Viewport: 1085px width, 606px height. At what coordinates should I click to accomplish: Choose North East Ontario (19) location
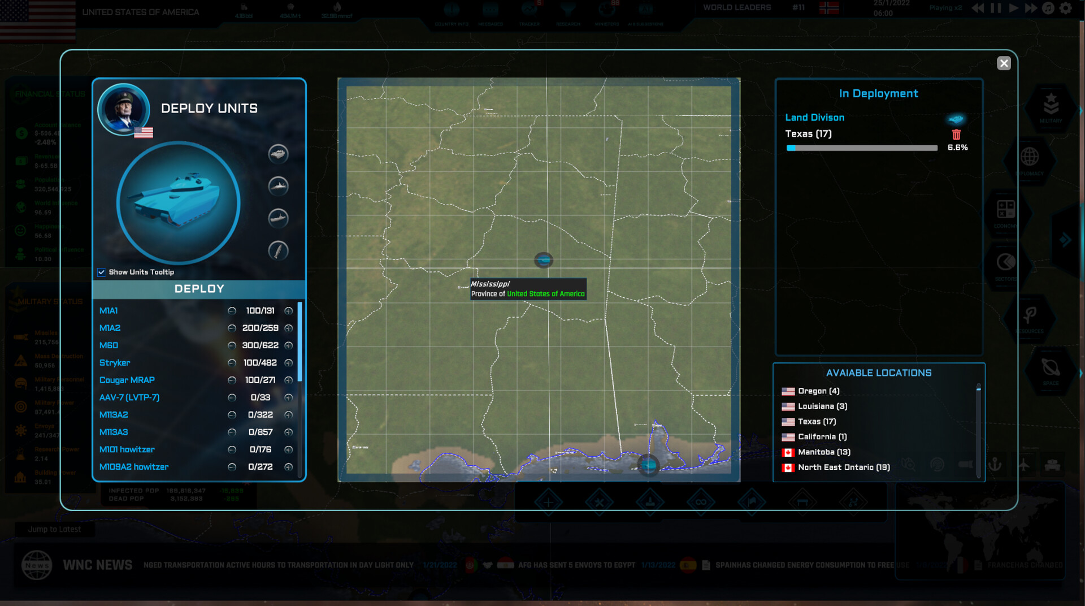(843, 468)
